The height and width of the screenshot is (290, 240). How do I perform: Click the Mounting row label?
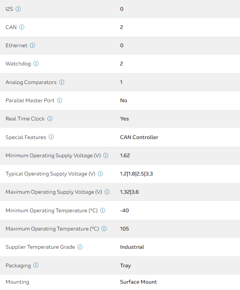coord(17,282)
